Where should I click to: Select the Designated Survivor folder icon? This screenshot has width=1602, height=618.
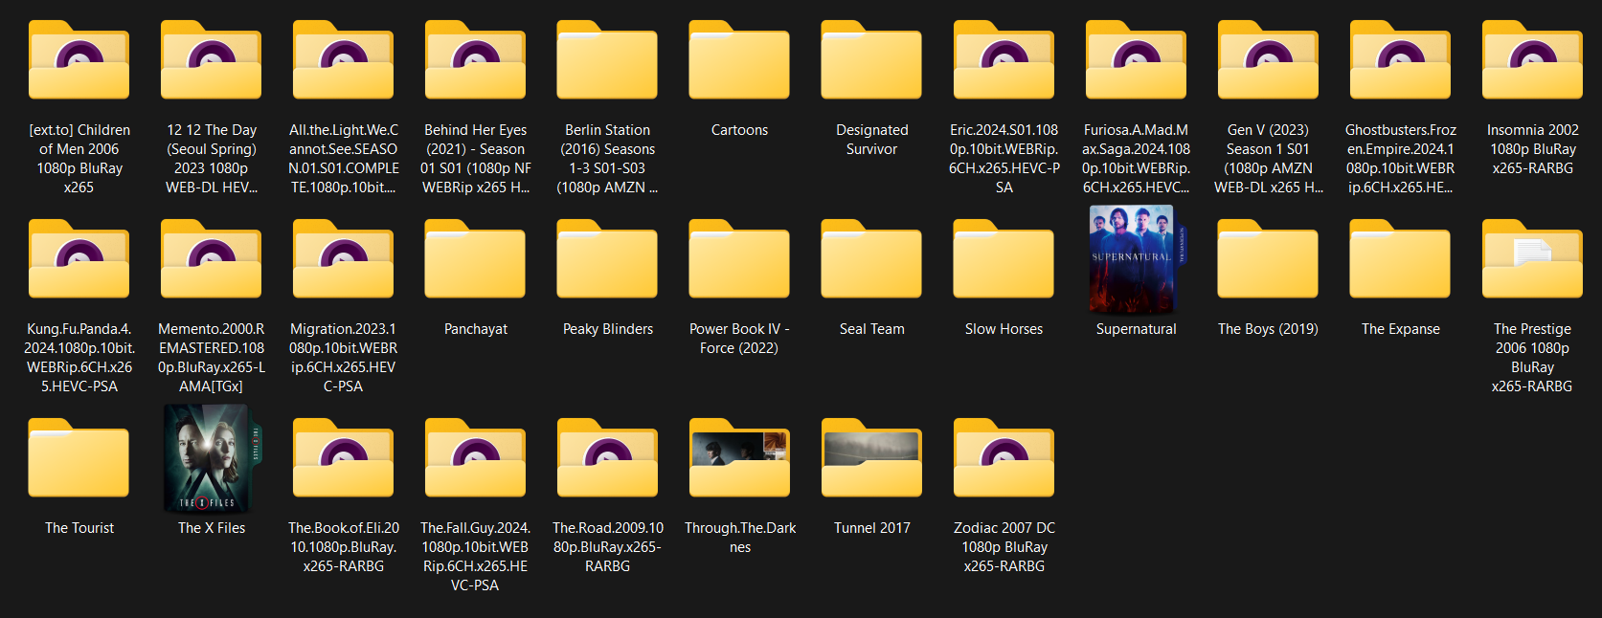click(x=871, y=60)
